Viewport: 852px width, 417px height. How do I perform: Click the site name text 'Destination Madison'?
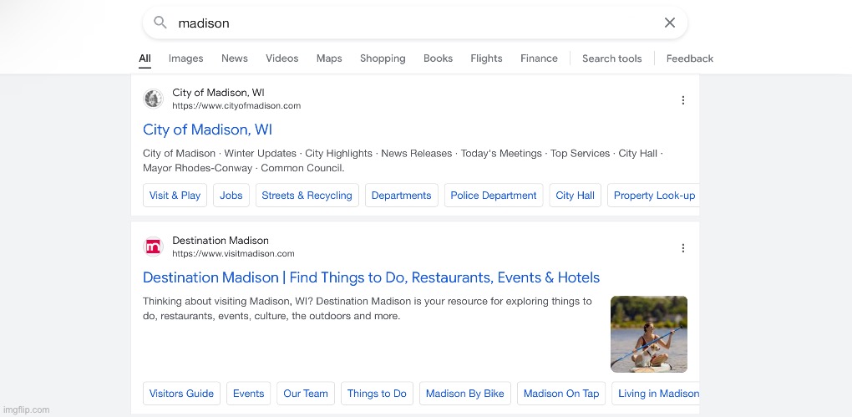coord(221,241)
